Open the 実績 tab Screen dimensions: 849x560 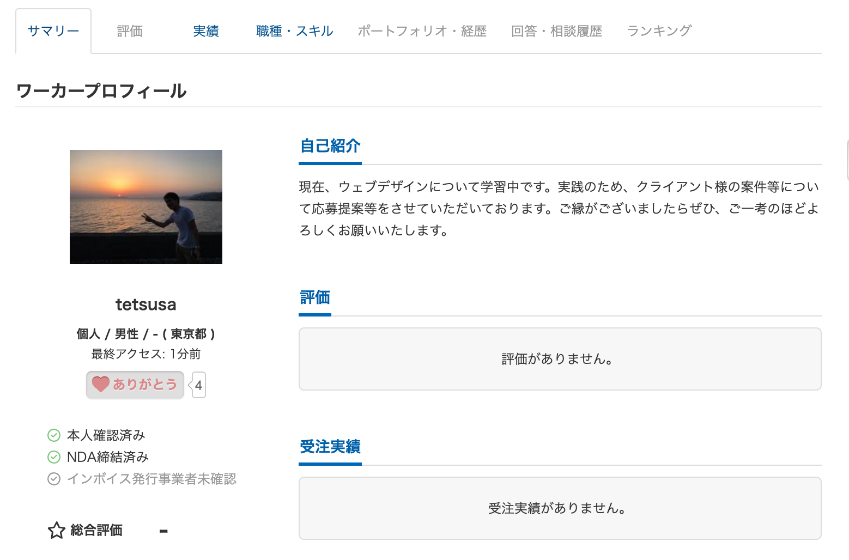click(x=206, y=31)
